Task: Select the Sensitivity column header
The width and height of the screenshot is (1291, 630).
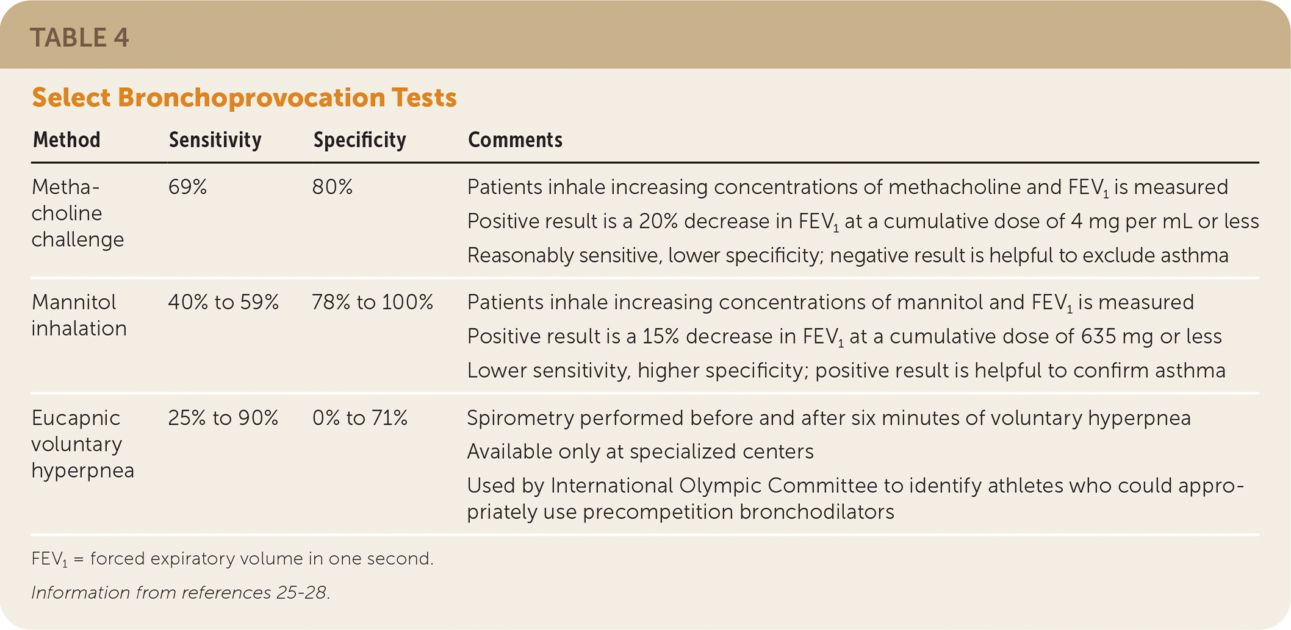Action: point(215,140)
